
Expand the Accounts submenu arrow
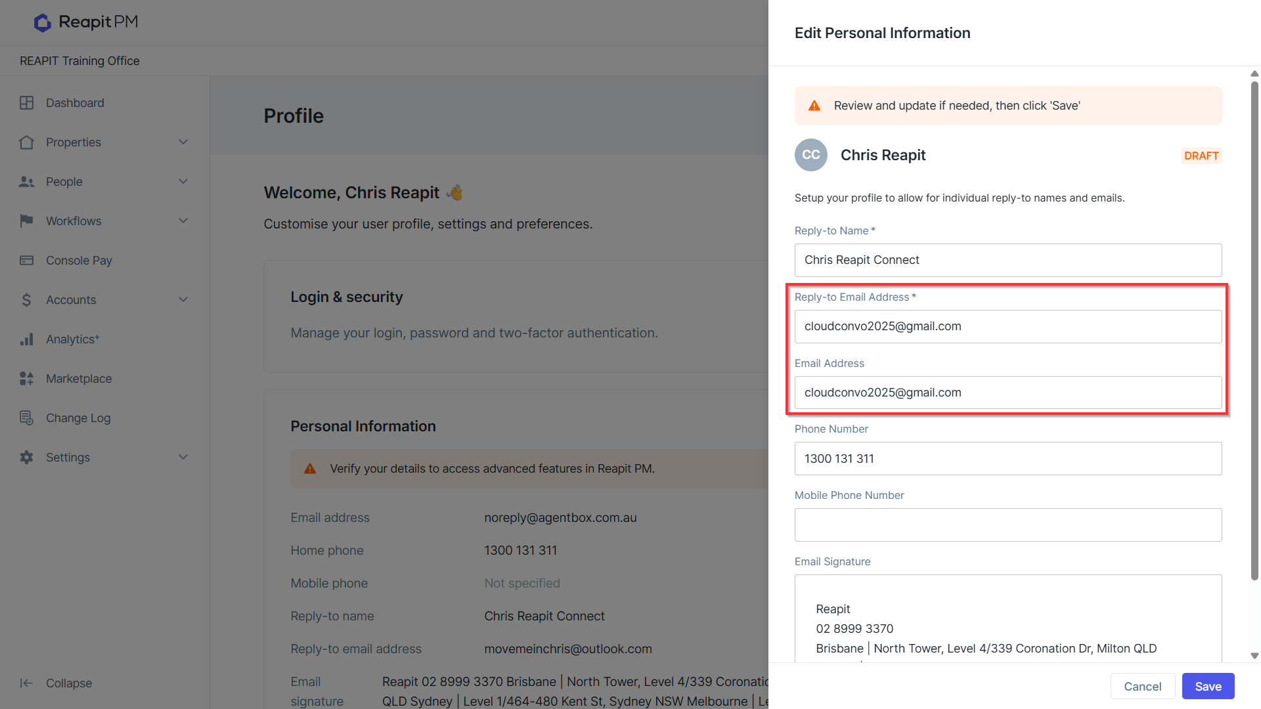tap(183, 300)
